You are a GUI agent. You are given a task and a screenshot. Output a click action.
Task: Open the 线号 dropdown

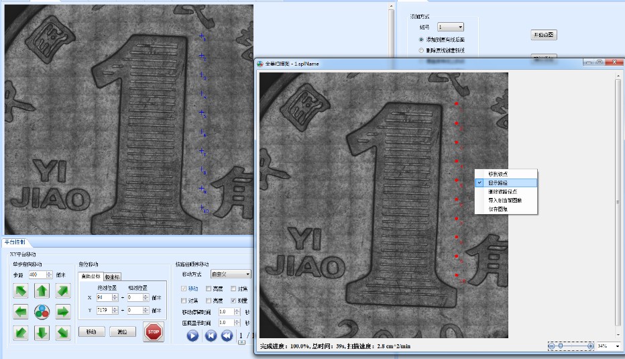click(x=450, y=27)
